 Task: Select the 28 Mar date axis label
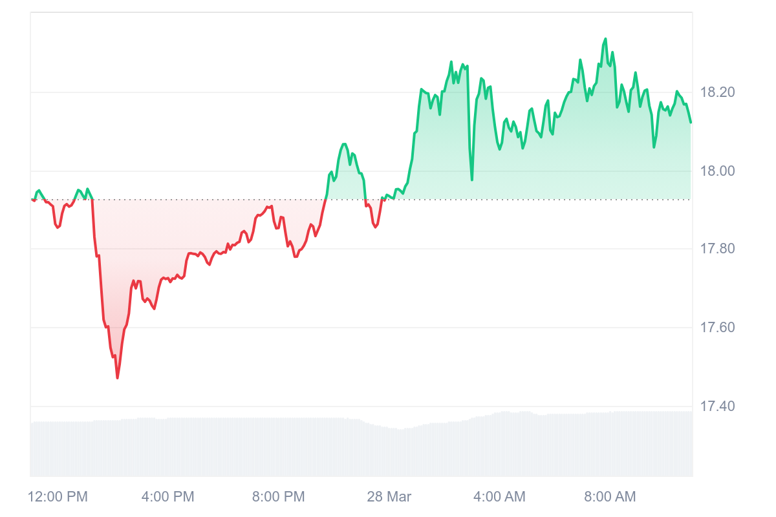coord(389,497)
